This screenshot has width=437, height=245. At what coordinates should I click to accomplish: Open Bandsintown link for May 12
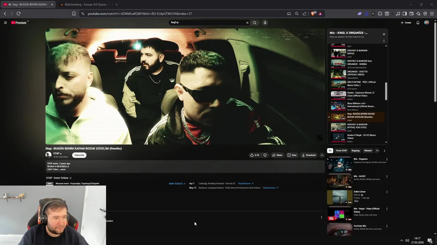coord(271,188)
